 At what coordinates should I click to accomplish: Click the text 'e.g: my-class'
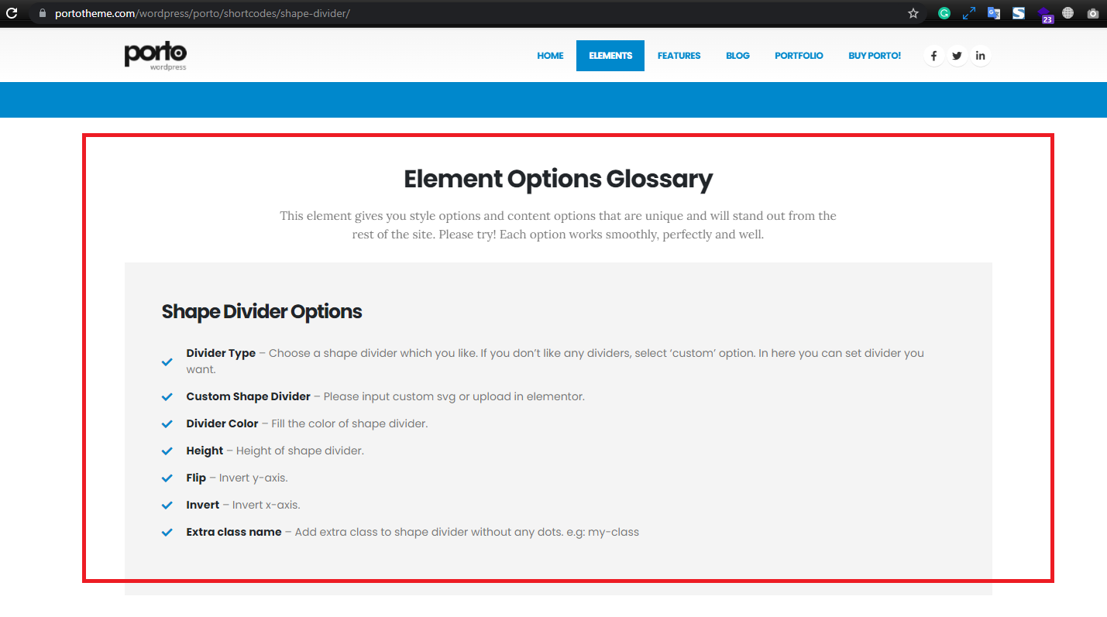603,532
